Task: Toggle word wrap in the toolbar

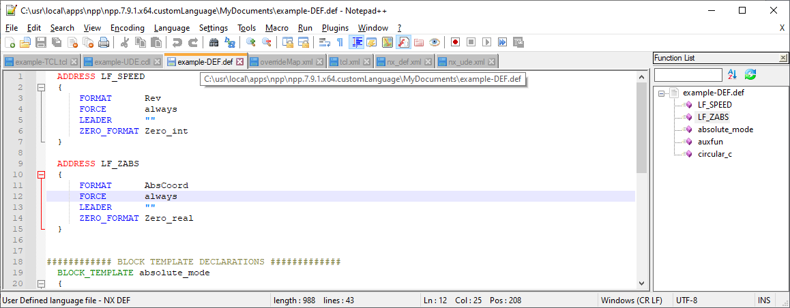Action: [x=325, y=42]
